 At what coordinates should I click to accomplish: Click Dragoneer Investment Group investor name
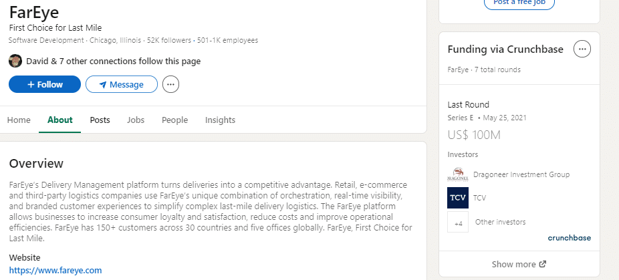521,174
